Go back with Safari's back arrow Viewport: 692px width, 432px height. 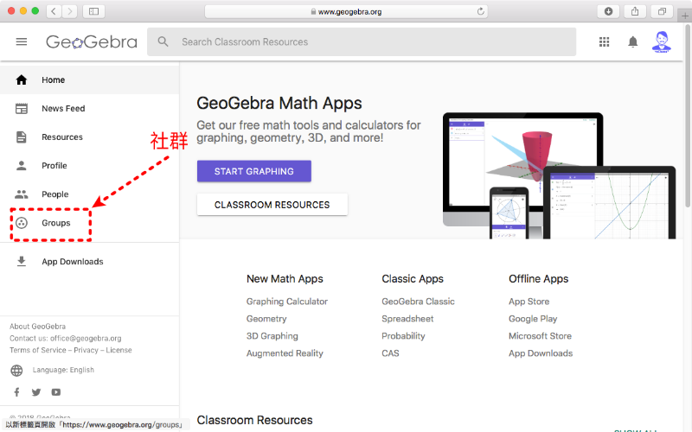coord(54,11)
